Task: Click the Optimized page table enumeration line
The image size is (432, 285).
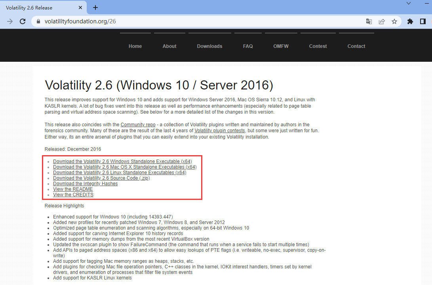Action: 151,228
